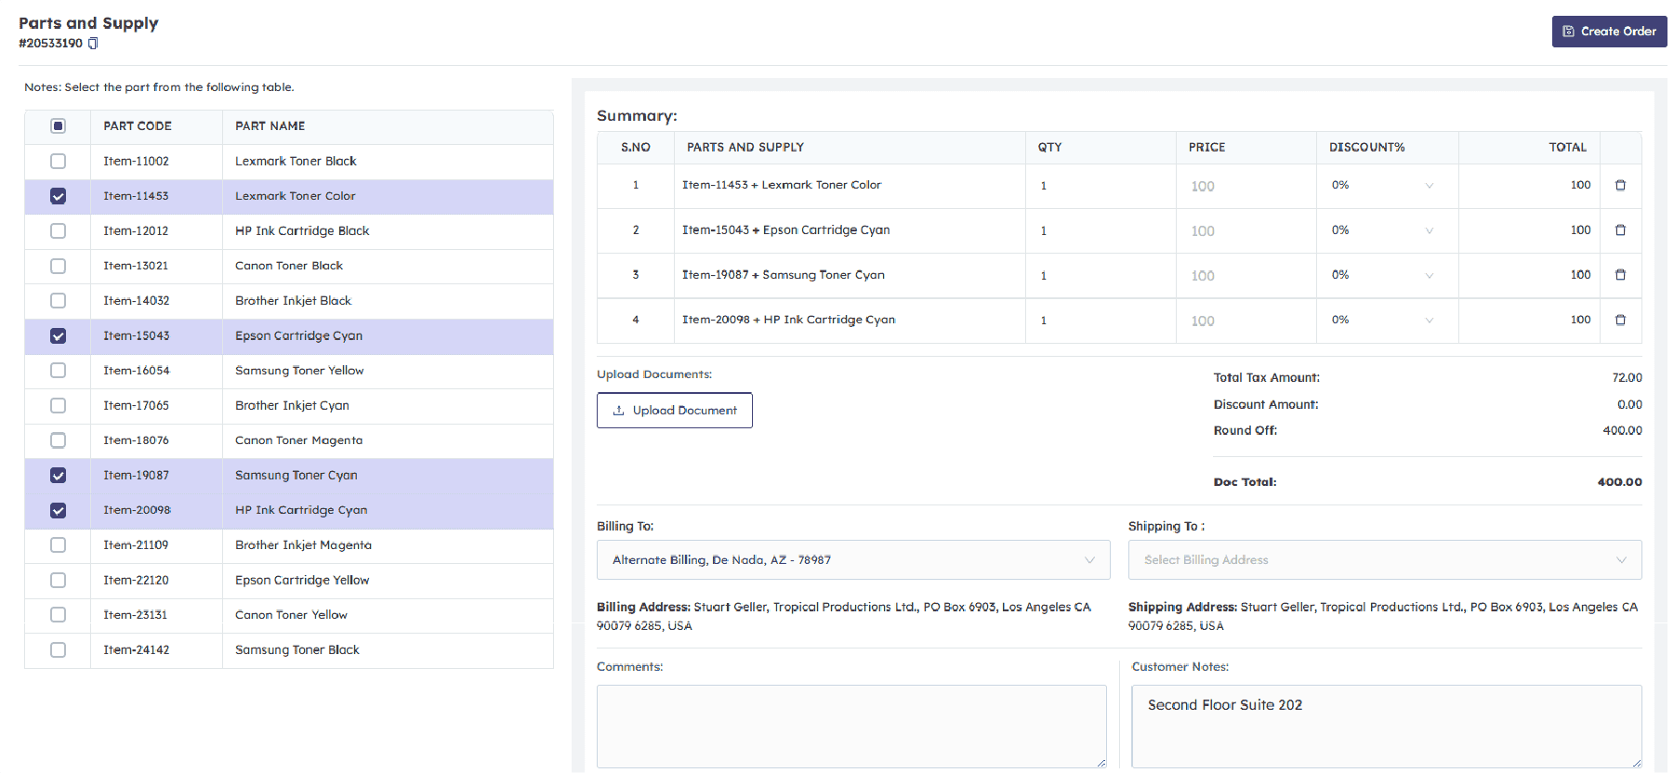The height and width of the screenshot is (773, 1674).
Task: Select the Item-17065 Brother Inkjet Cyan checkbox
Action: tap(59, 406)
